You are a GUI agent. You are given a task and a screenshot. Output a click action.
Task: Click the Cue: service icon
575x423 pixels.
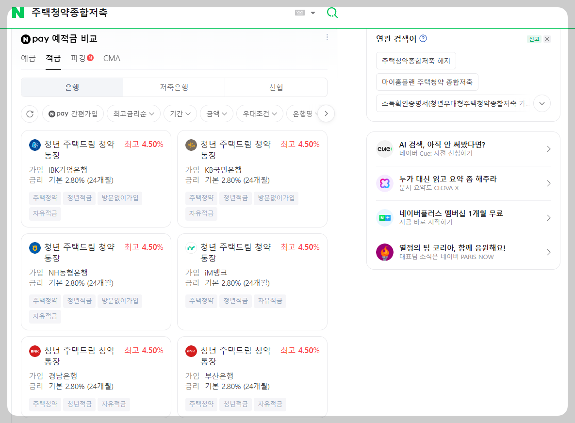[x=385, y=149]
